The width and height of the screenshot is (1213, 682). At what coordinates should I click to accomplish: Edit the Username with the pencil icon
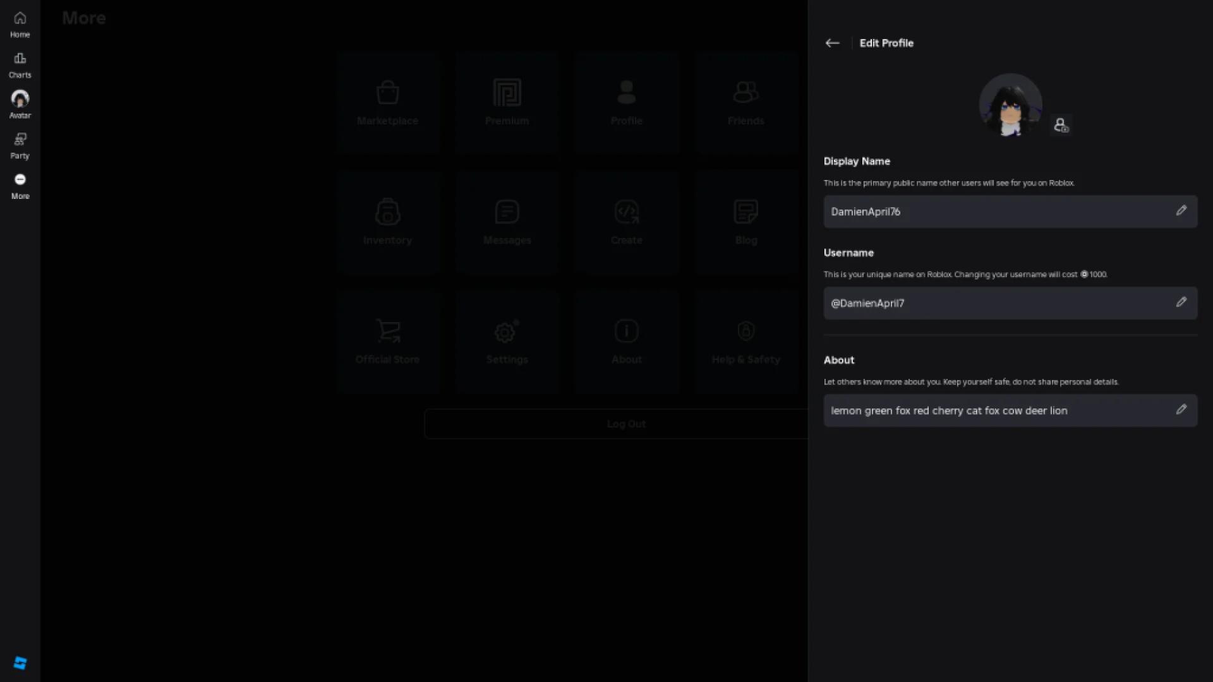click(1181, 302)
